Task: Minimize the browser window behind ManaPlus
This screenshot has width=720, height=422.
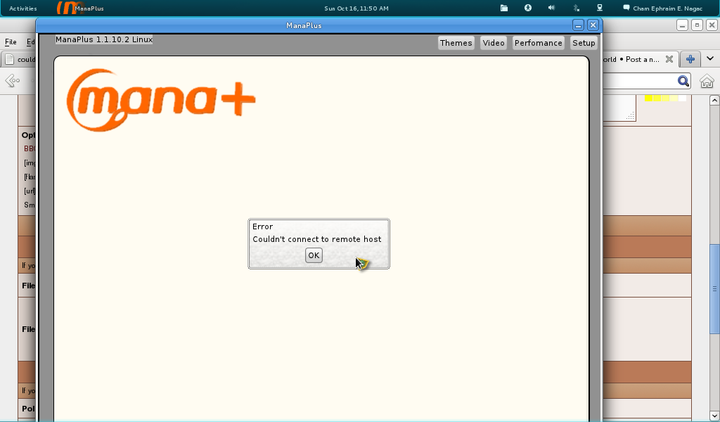Action: (x=682, y=25)
